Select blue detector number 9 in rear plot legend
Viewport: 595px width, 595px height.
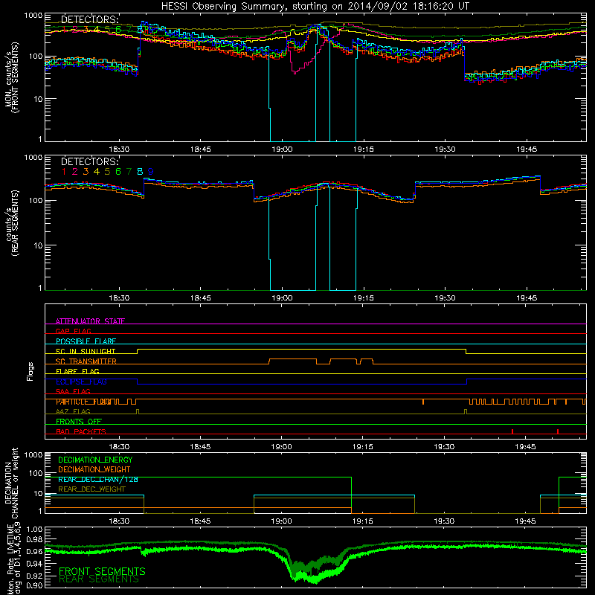(x=151, y=172)
